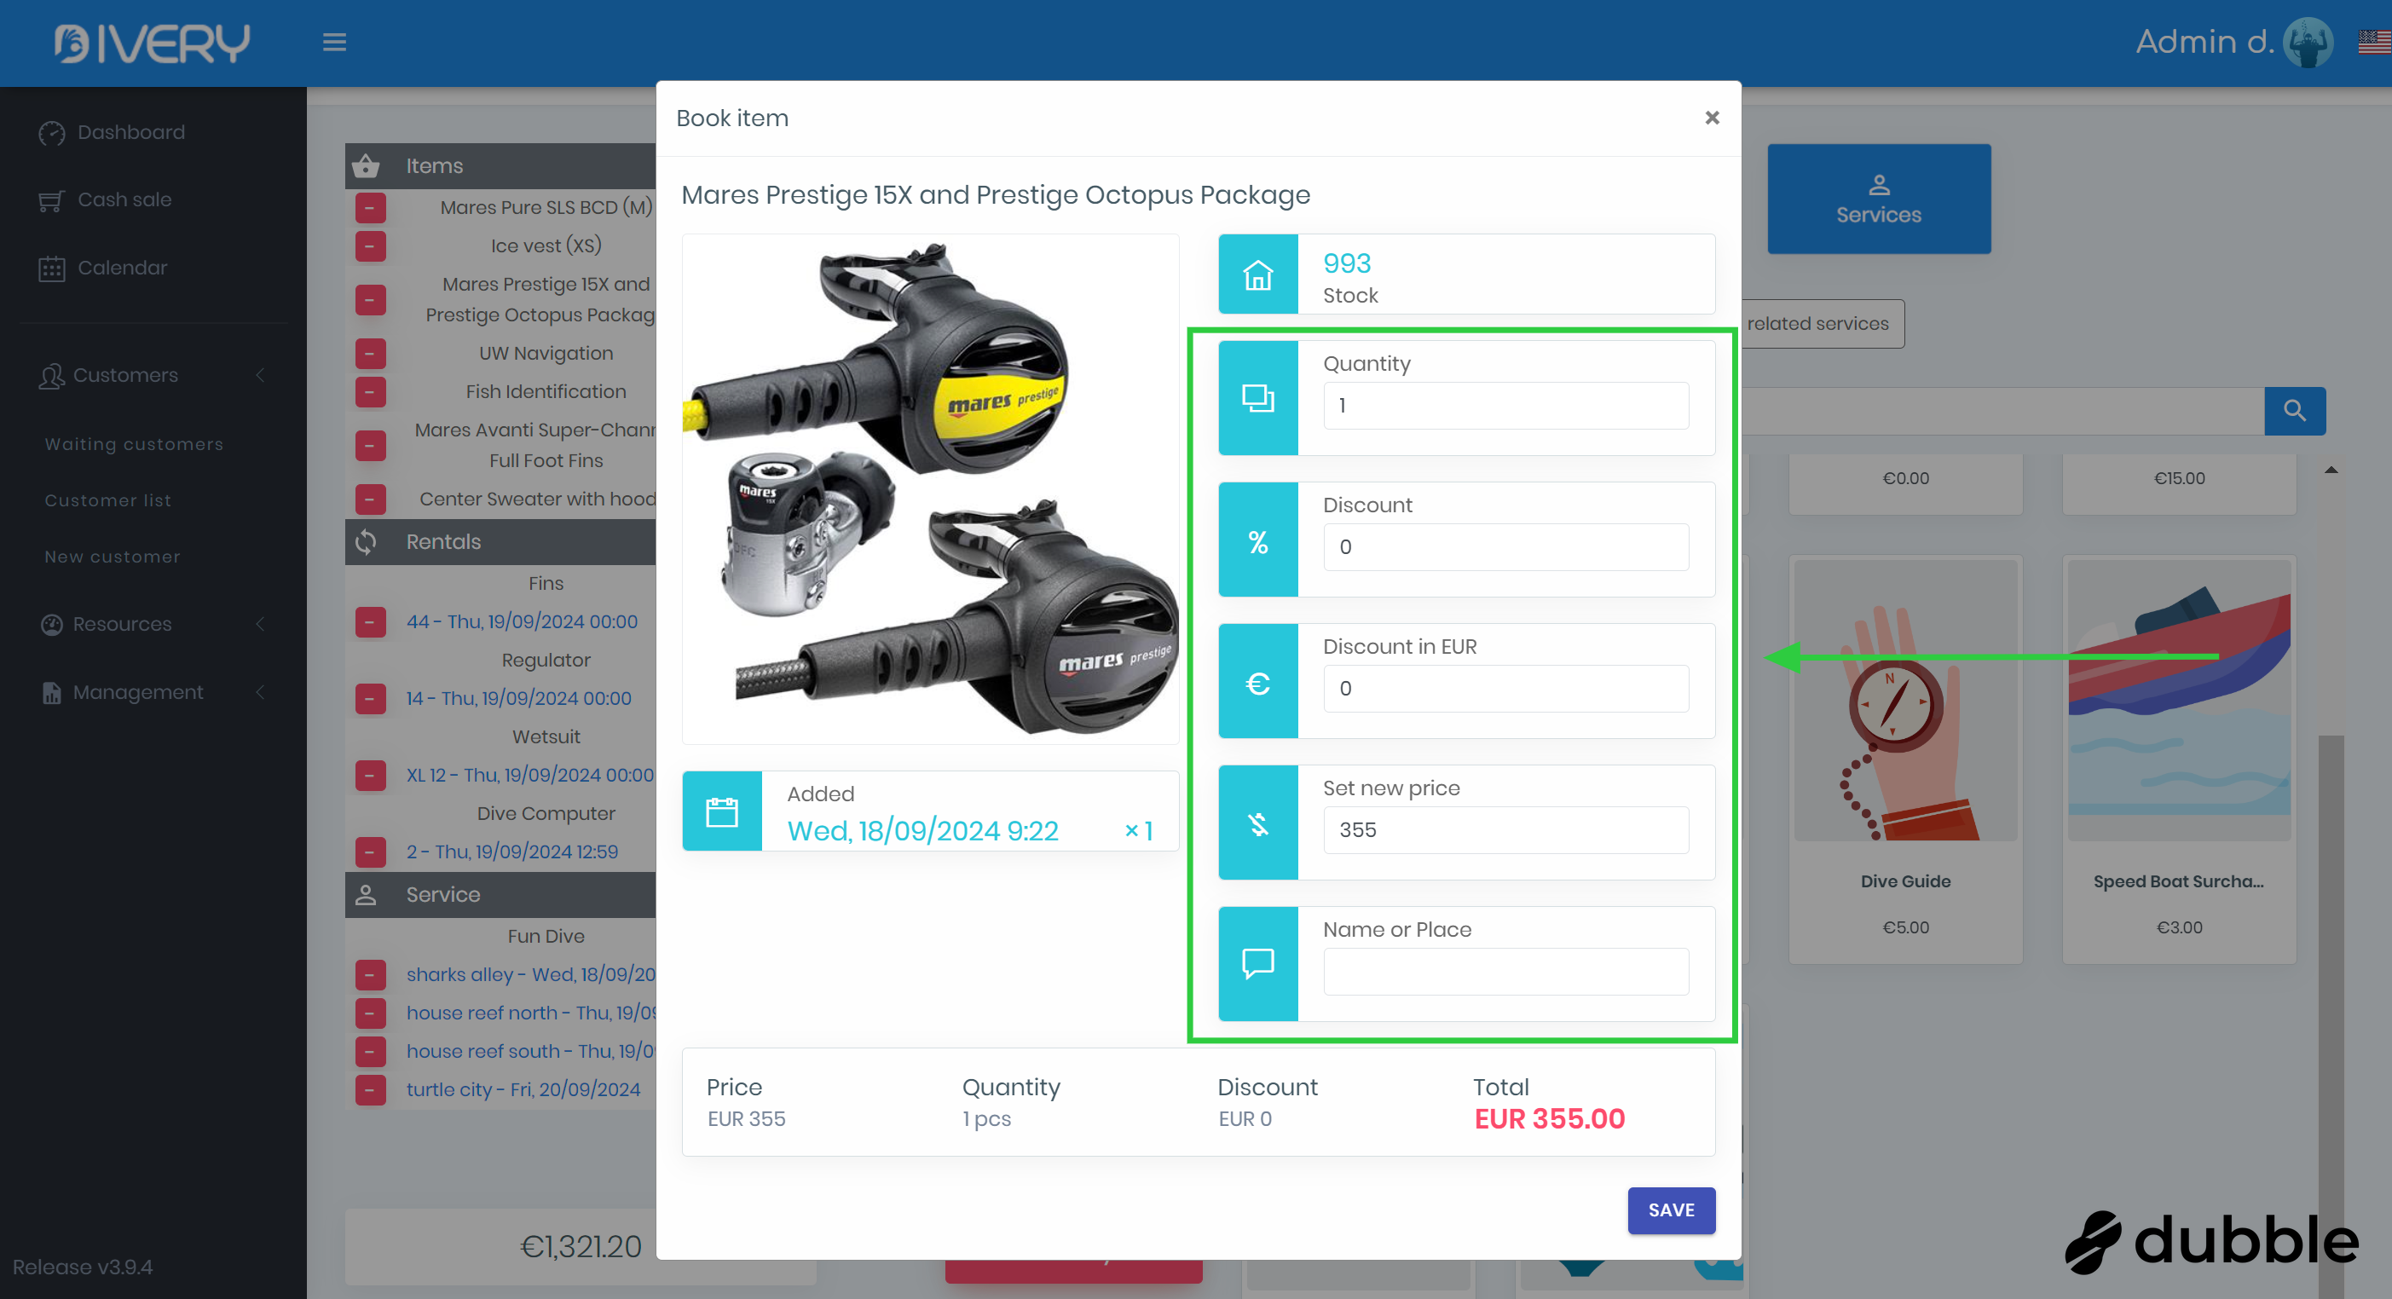Remove turtle city service entry
The width and height of the screenshot is (2392, 1299).
tap(371, 1089)
